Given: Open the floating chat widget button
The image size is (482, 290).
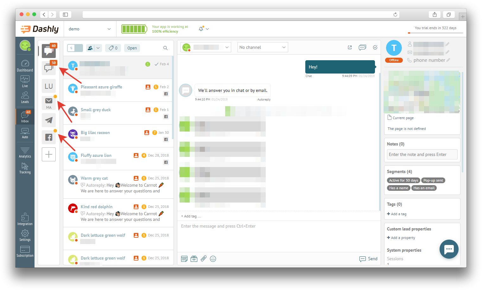Looking at the screenshot, I should pyautogui.click(x=449, y=249).
